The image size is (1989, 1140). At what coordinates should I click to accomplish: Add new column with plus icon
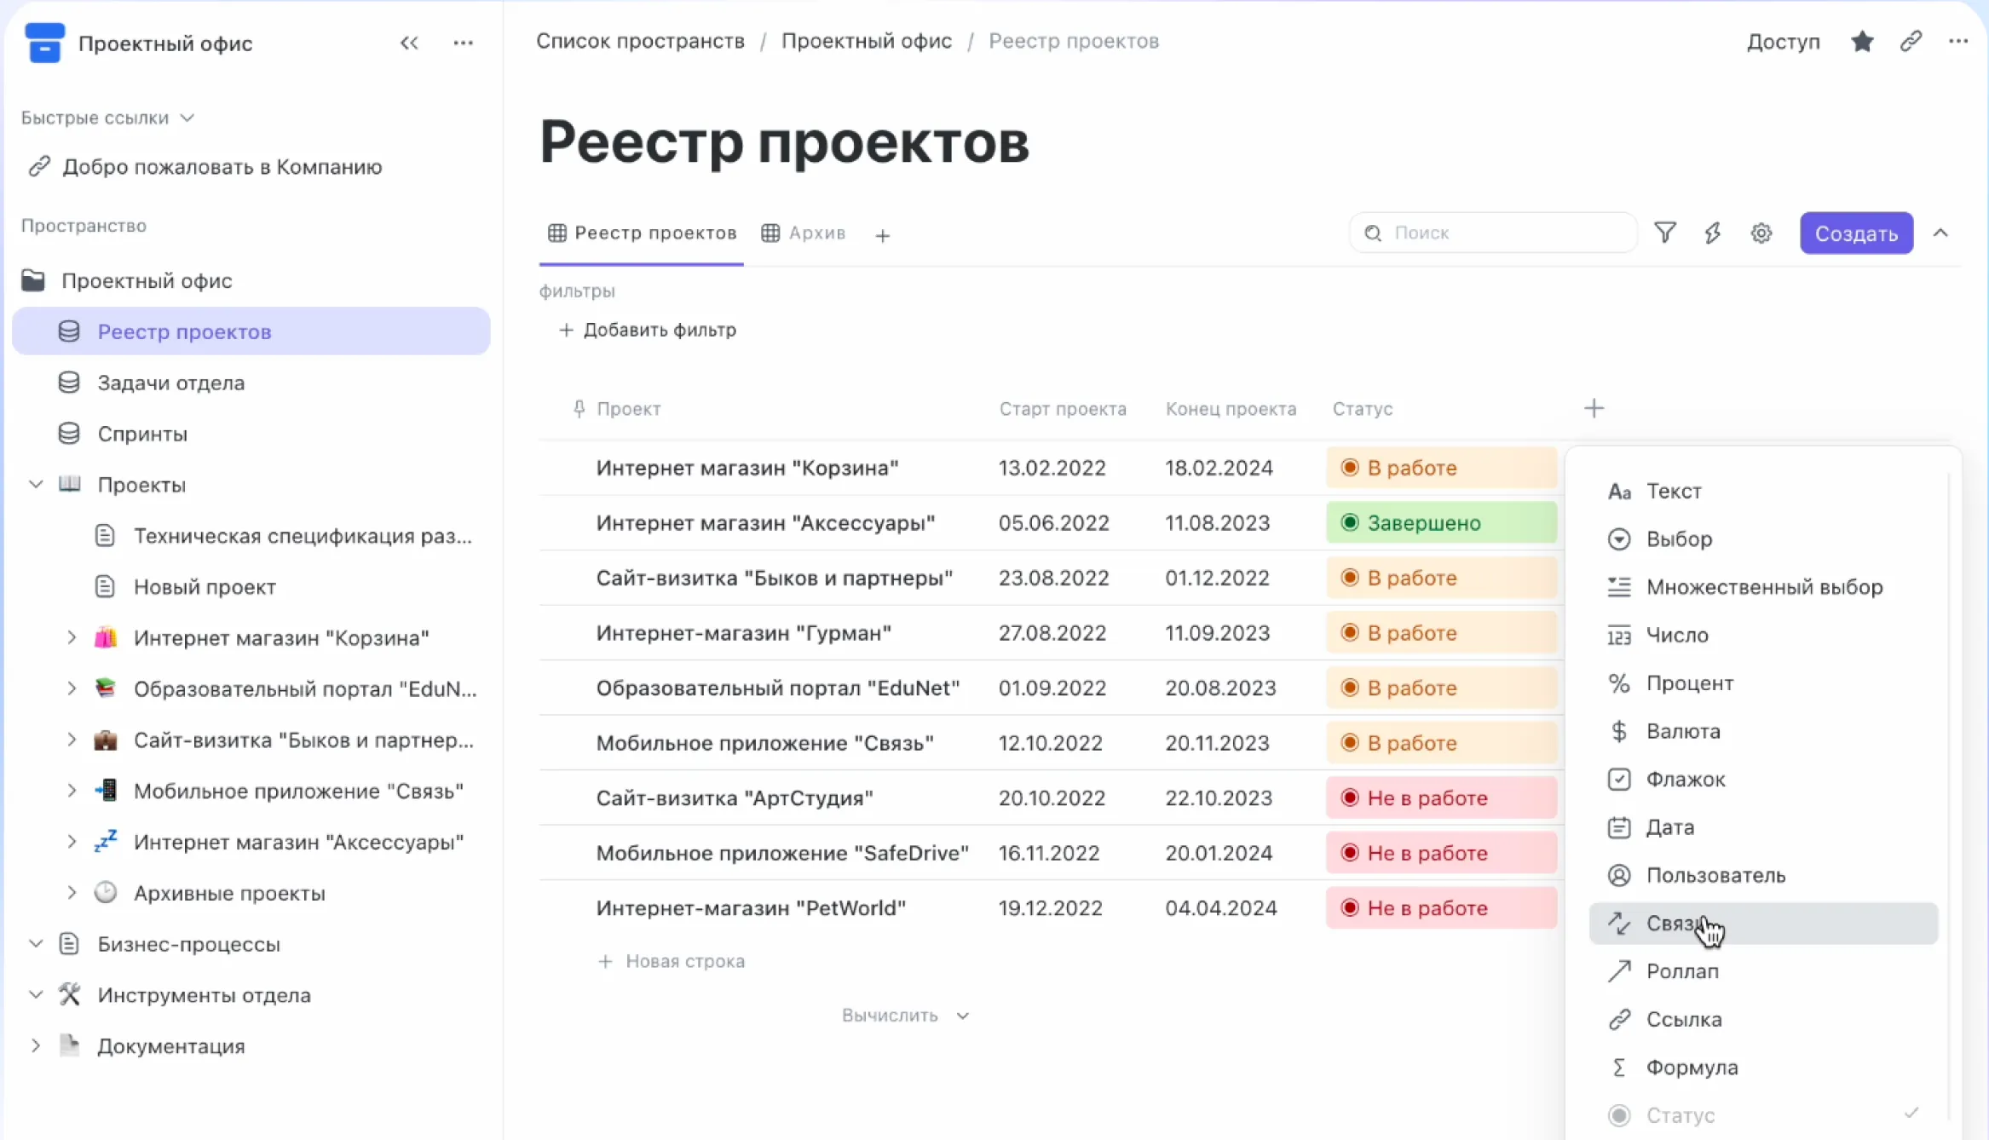1594,408
